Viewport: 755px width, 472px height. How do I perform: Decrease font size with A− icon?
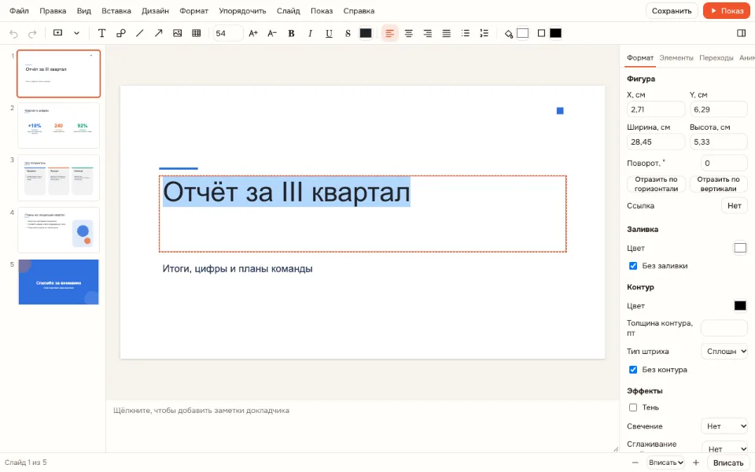pos(272,33)
